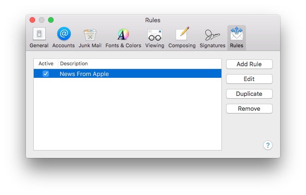The image size is (306, 195).
Task: Click empty space in the rules list
Action: click(x=127, y=116)
